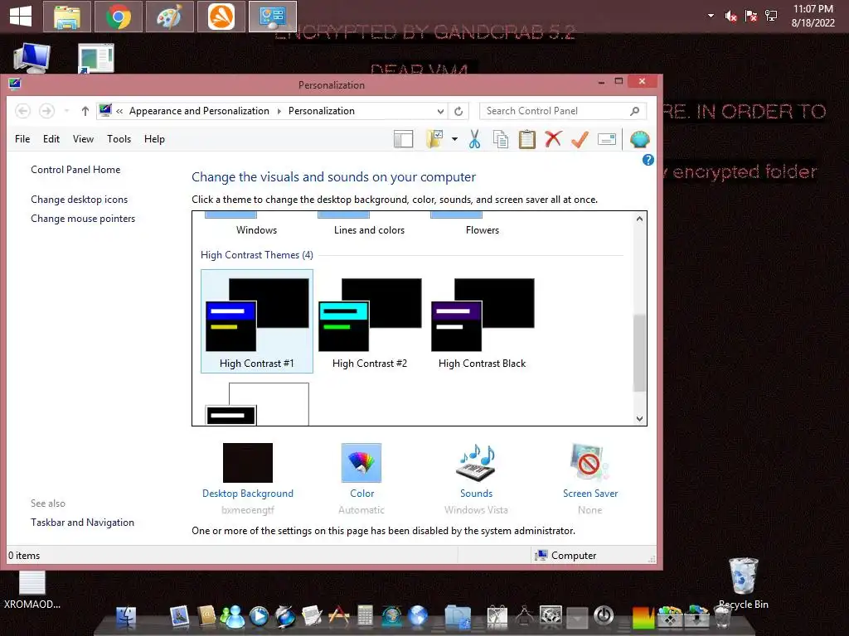This screenshot has width=849, height=636.
Task: Select the Windows theme label
Action: [x=257, y=230]
